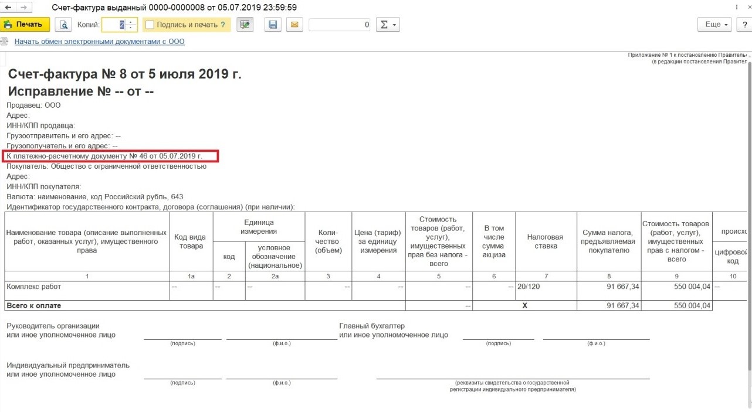Click the Грузоотправитель и его адрес line
This screenshot has width=752, height=412.
click(63, 136)
